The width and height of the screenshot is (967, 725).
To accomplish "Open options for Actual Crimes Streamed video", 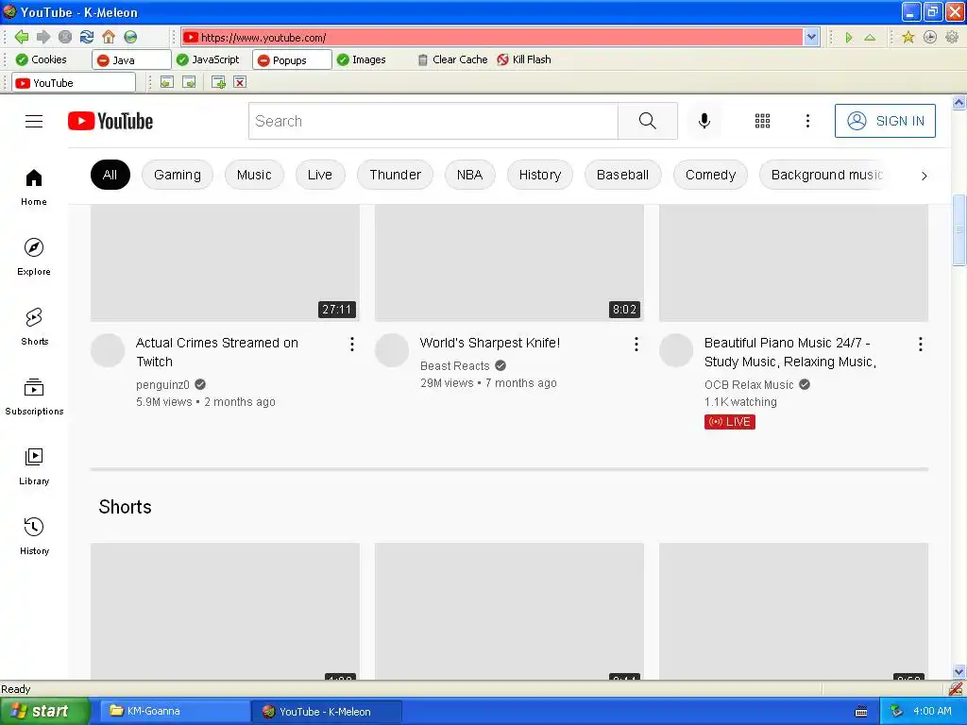I will (x=351, y=344).
